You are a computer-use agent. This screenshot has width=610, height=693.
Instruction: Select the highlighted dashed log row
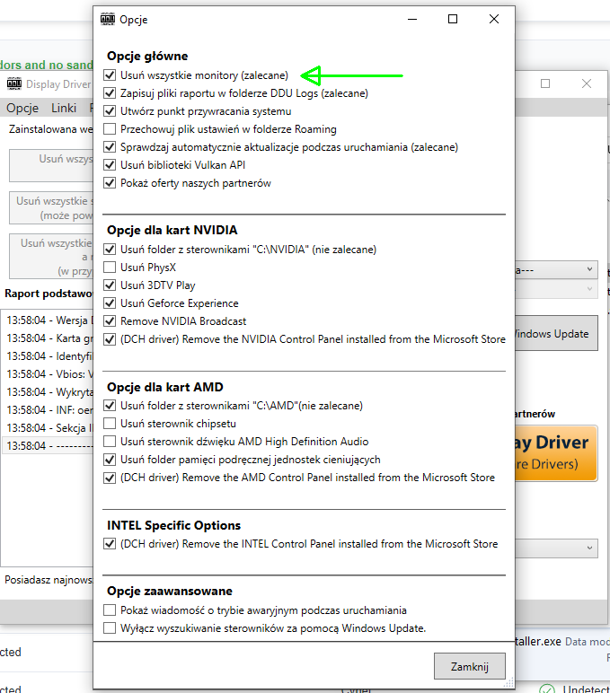click(x=48, y=445)
